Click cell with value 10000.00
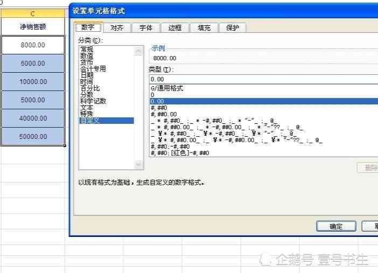378x273 pixels. click(x=33, y=82)
